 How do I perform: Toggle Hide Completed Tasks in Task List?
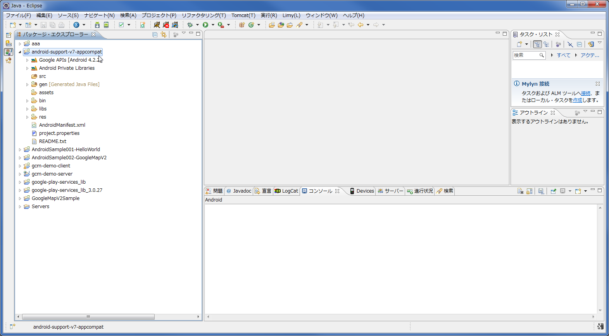pos(570,44)
